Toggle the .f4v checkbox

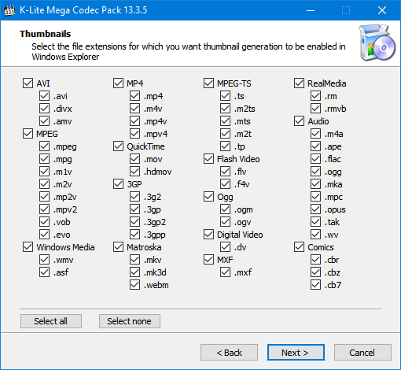tap(225, 184)
